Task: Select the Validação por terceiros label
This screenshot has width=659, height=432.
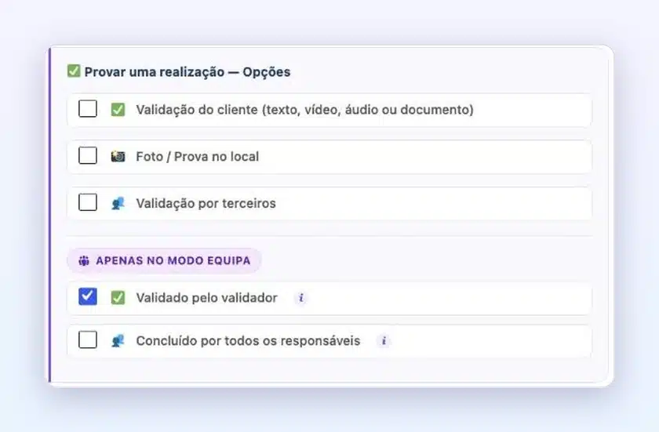Action: (206, 203)
